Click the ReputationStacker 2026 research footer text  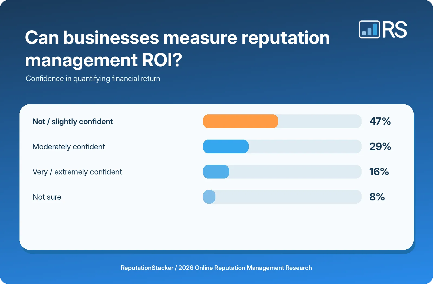point(216,268)
